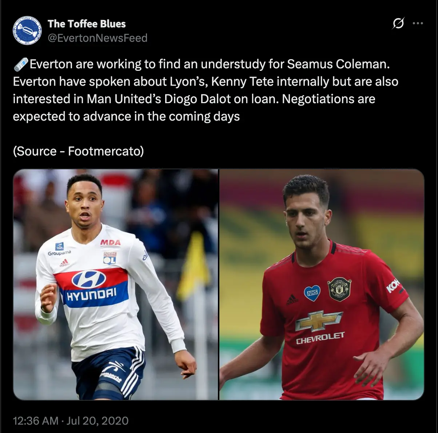Click the Jul 20, 2020 date

pyautogui.click(x=97, y=421)
